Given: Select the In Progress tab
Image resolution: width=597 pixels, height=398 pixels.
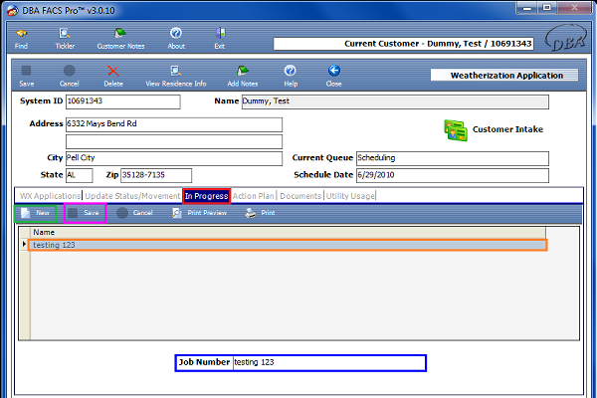Looking at the screenshot, I should [x=206, y=196].
